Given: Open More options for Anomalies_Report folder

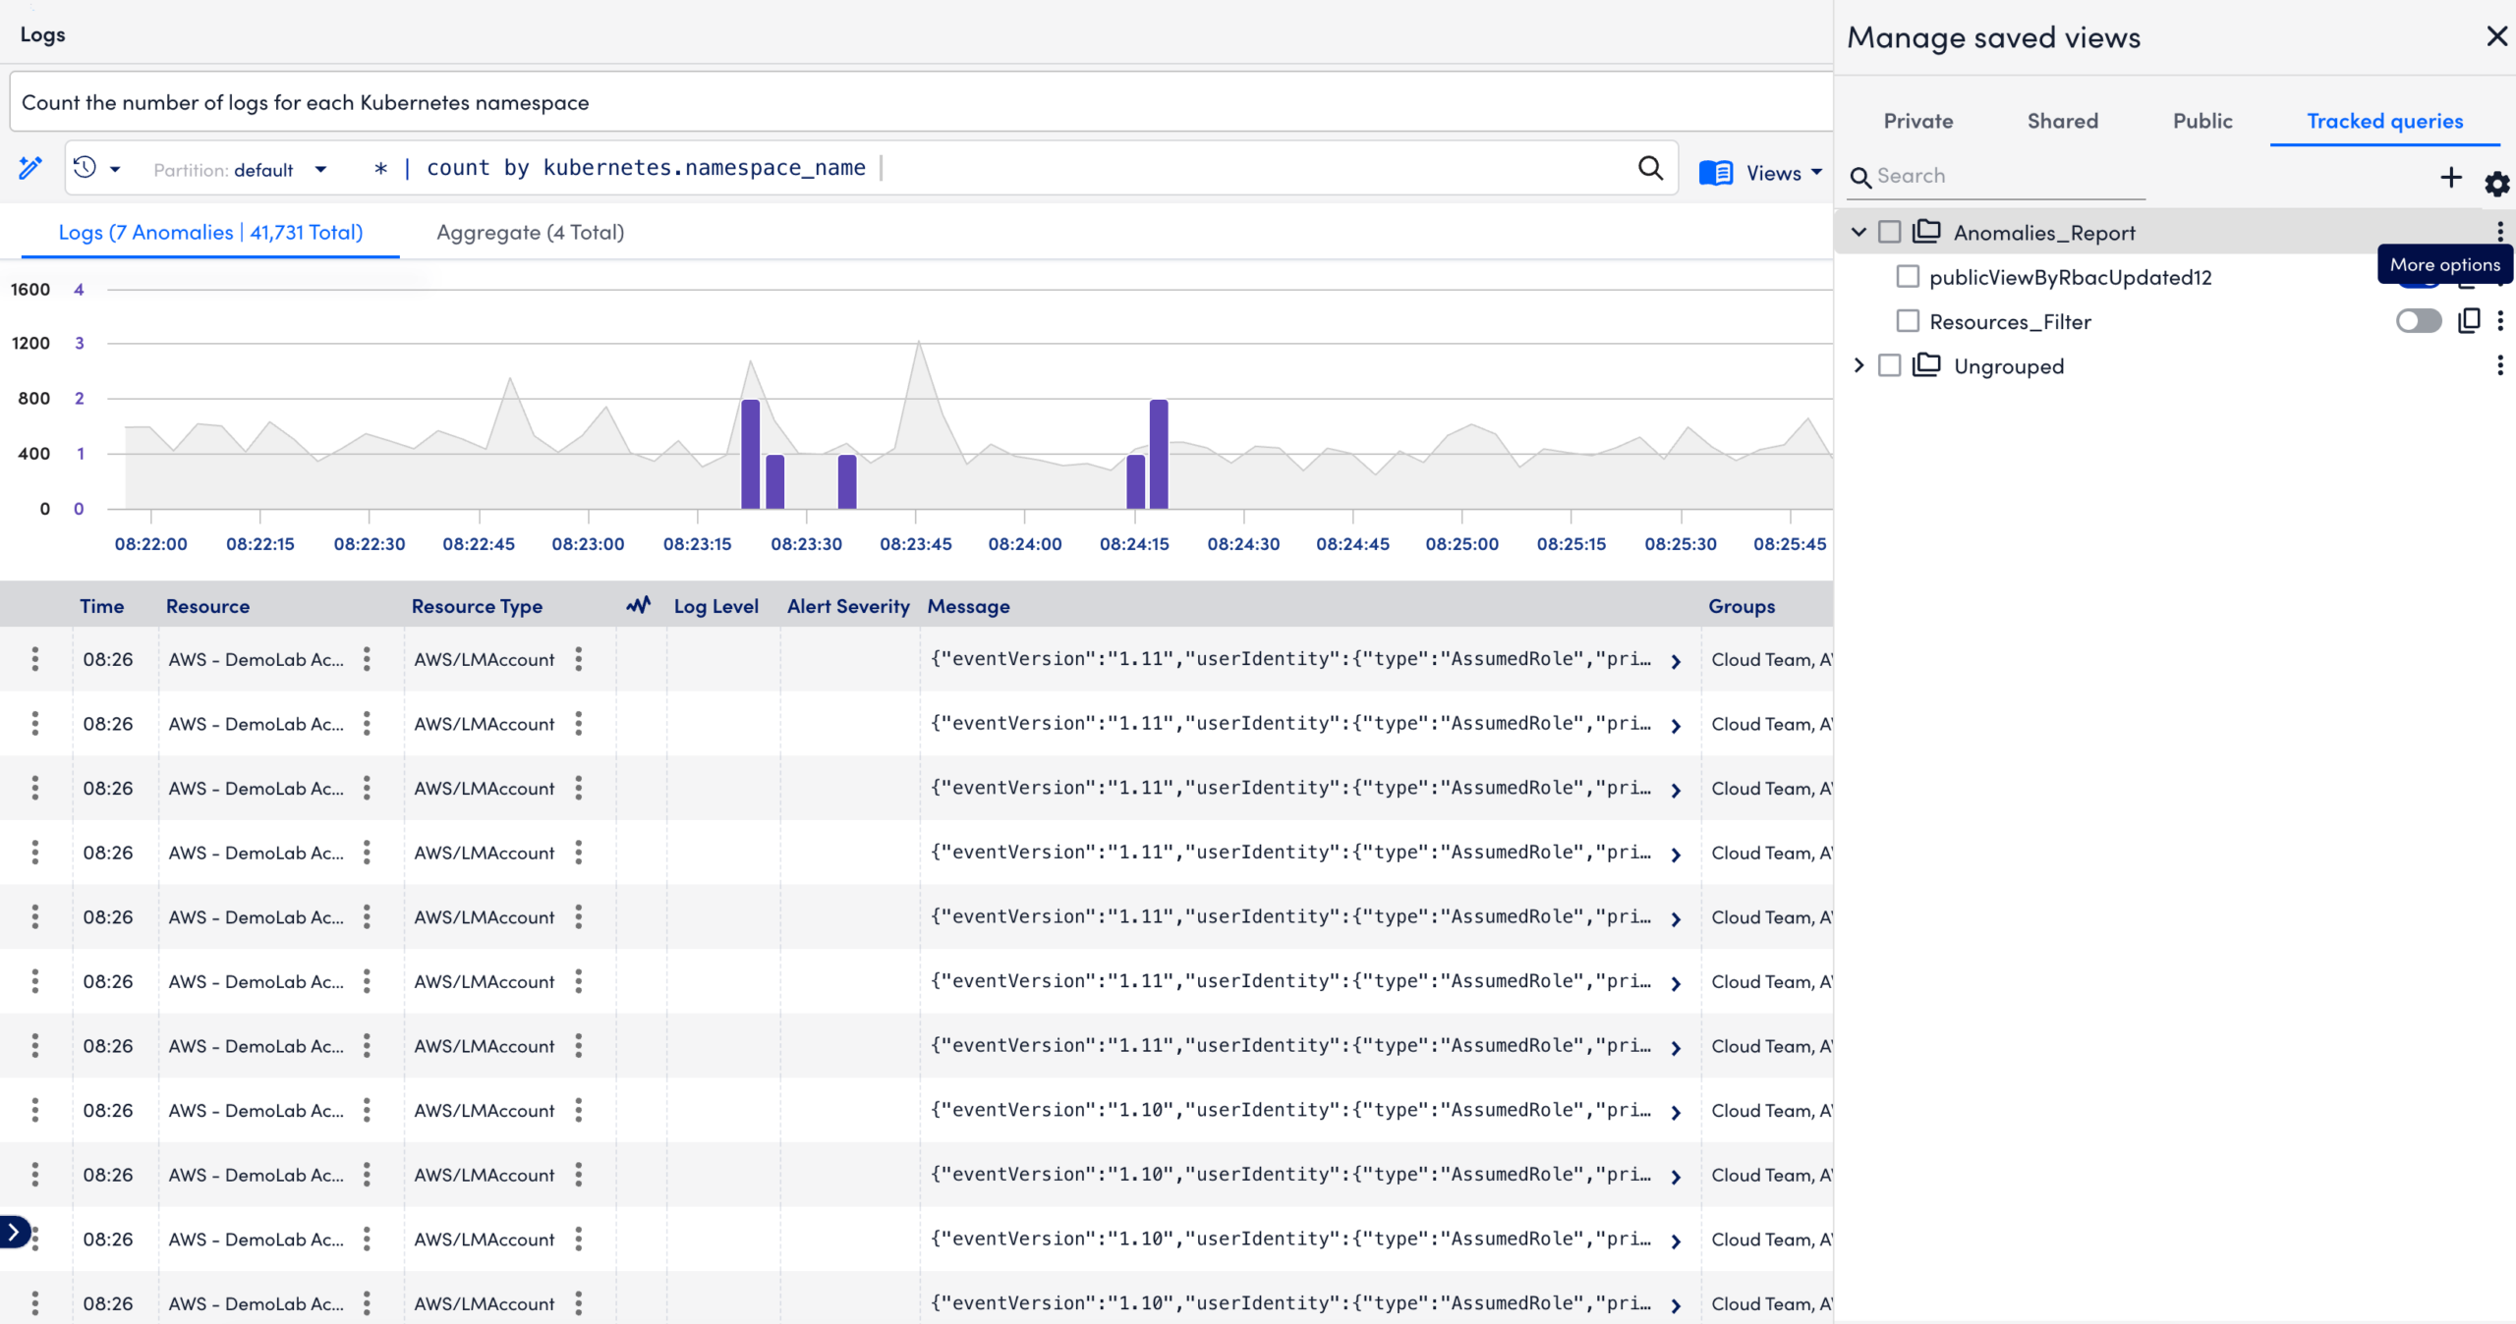Looking at the screenshot, I should (2500, 232).
